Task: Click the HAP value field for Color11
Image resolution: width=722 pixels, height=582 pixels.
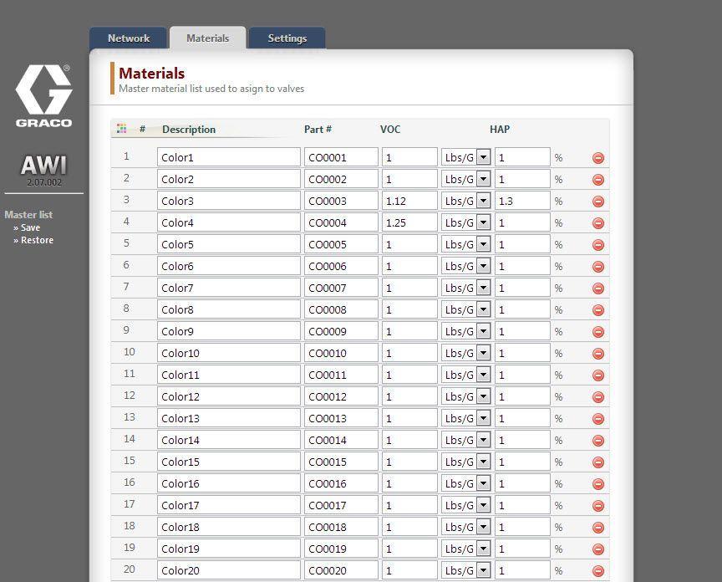Action: click(x=522, y=375)
